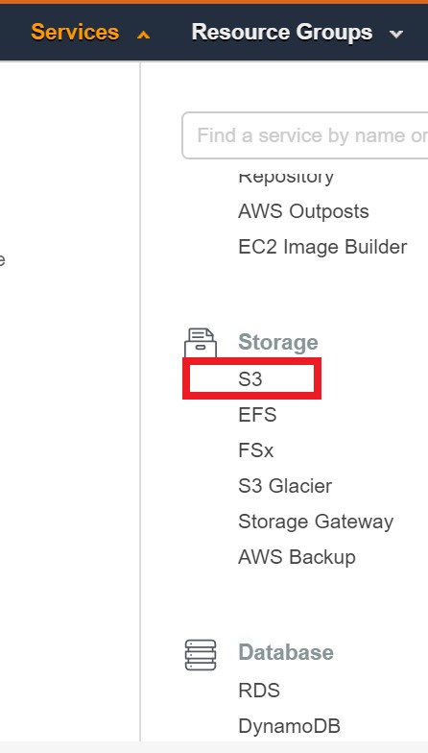Click the partially hidden Repository link
Viewport: 428px width, 753px height.
point(286,177)
